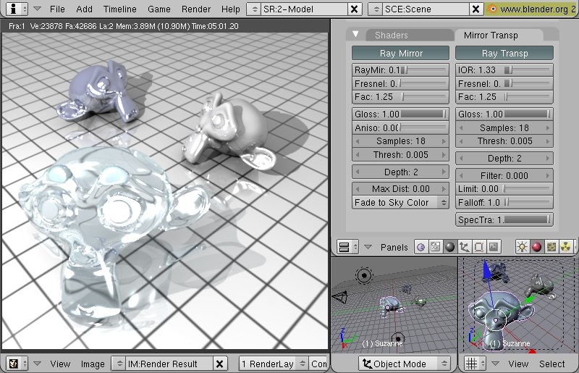Select the upper lamp object in left 3D viewport
Viewport: 579px width, 373px height.
click(x=364, y=275)
